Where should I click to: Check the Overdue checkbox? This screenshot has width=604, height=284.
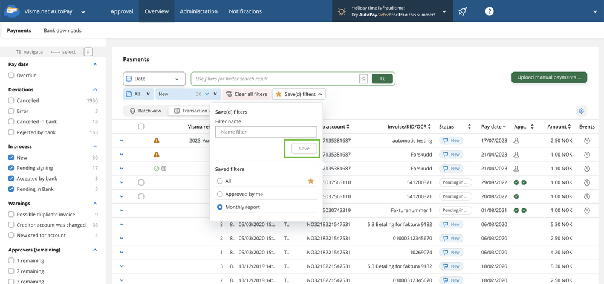(x=11, y=76)
